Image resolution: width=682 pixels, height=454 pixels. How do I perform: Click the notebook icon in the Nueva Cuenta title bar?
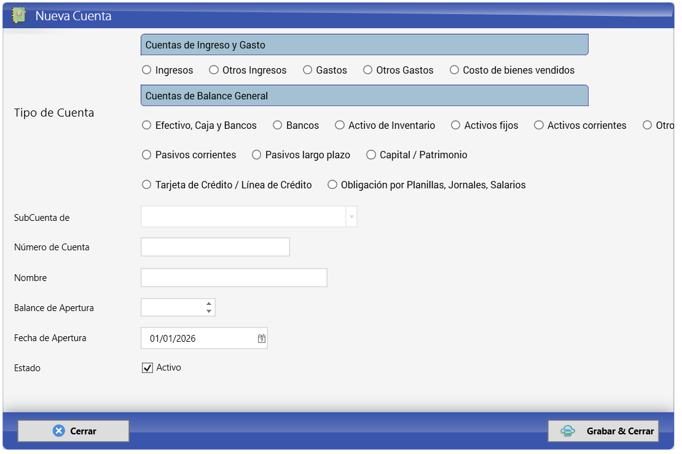pos(18,15)
